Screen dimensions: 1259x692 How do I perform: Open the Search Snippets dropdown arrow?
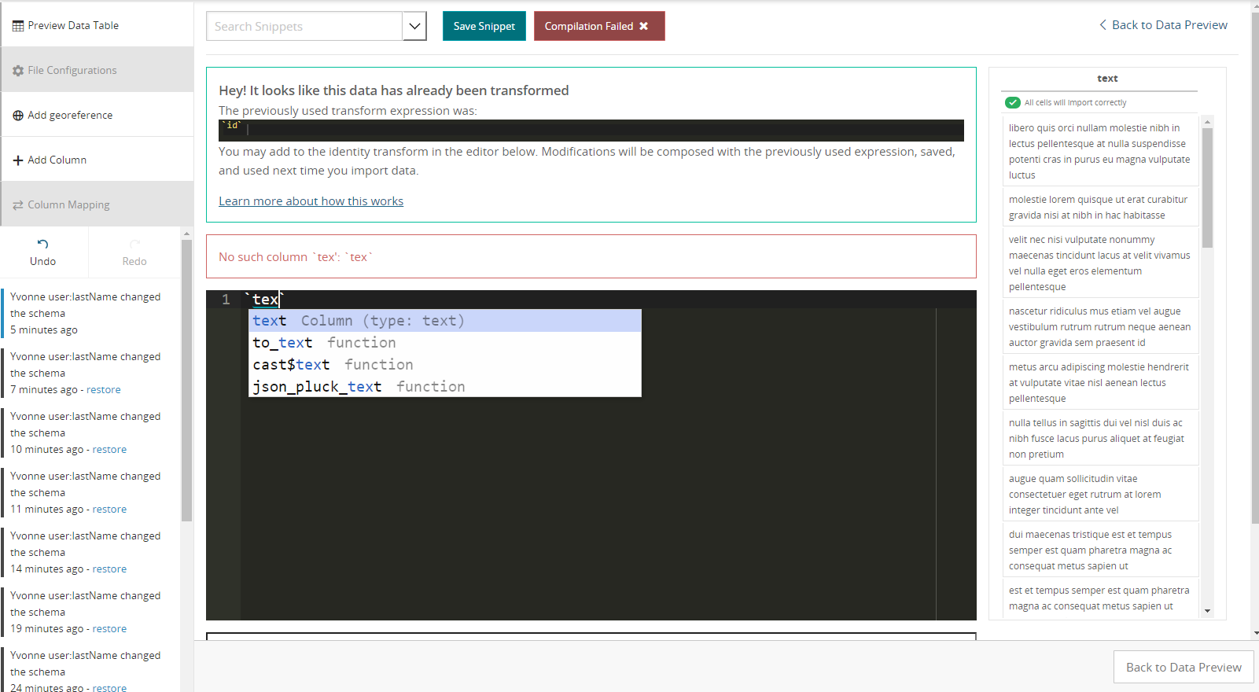point(414,26)
